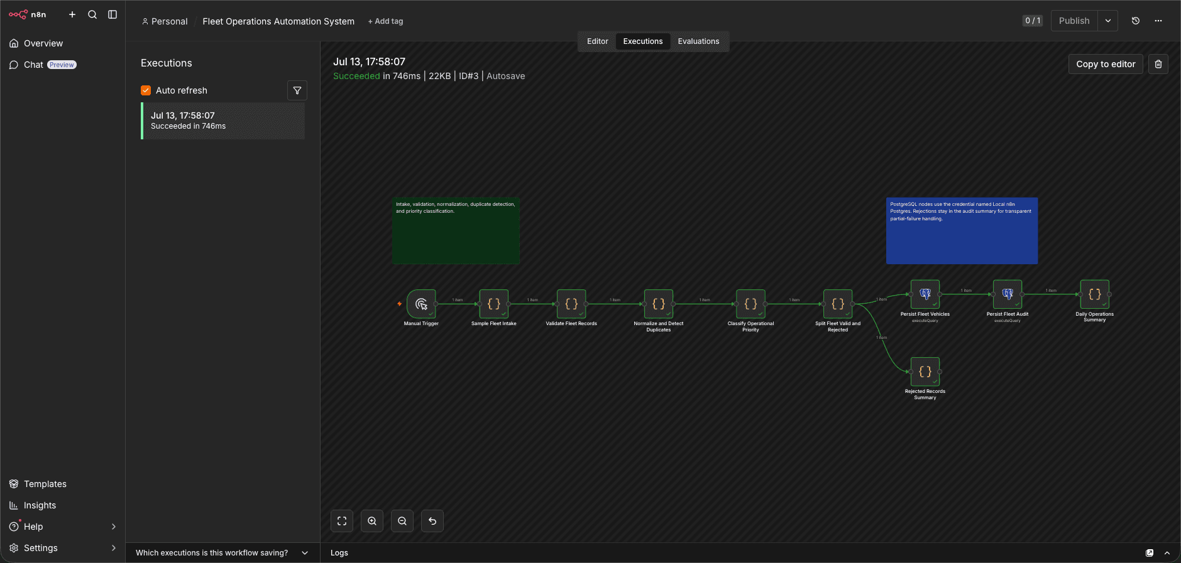Zoom out on the canvas
This screenshot has width=1181, height=563.
click(402, 521)
